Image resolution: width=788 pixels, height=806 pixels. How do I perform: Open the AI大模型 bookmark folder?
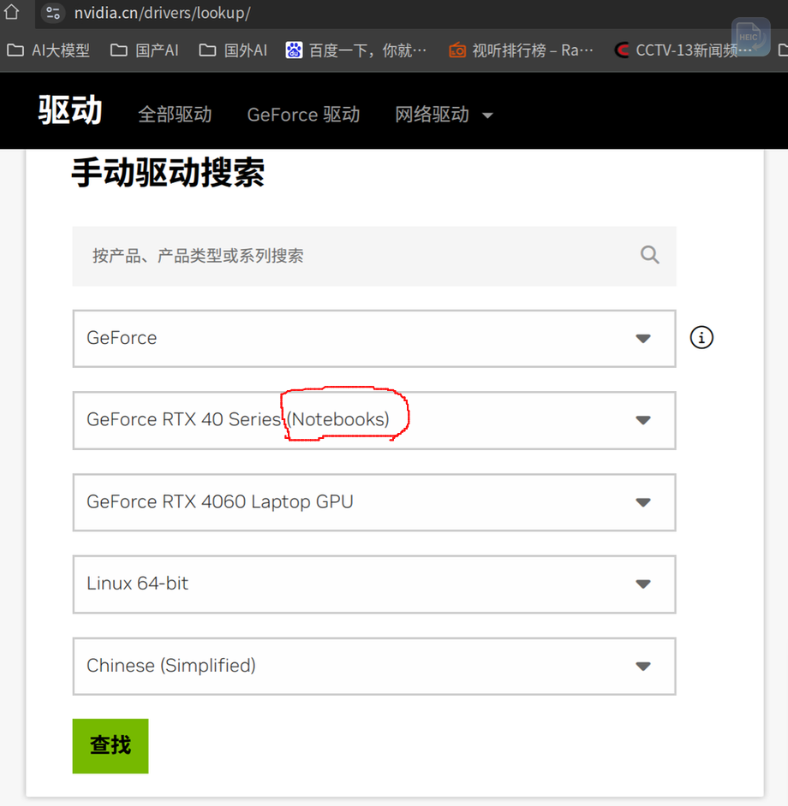pyautogui.click(x=48, y=50)
